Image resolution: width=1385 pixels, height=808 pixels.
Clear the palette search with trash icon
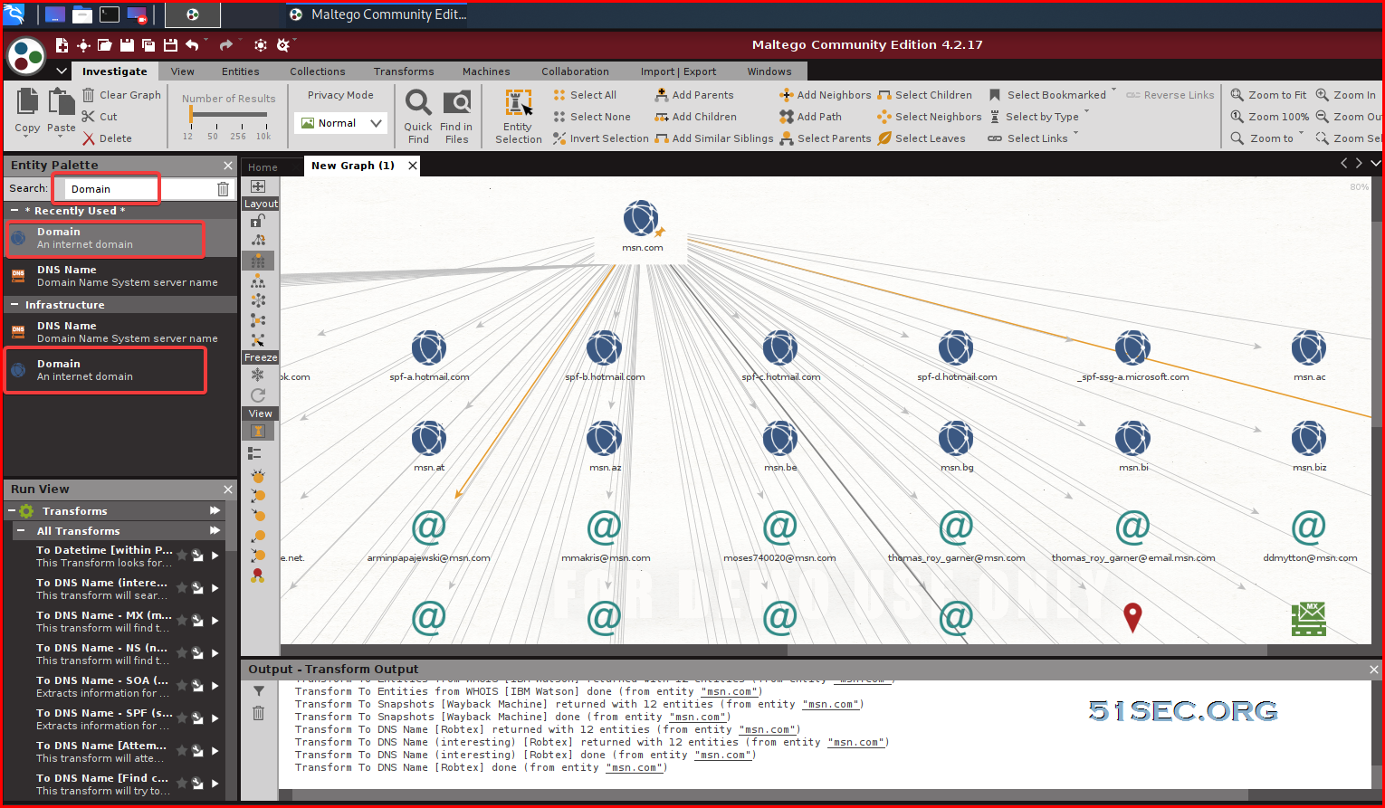coord(223,188)
